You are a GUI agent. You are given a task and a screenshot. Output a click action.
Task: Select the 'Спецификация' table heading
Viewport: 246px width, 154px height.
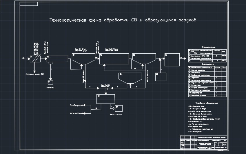coord(208,47)
